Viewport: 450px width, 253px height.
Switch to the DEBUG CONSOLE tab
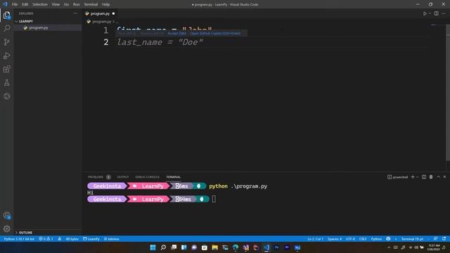[147, 177]
